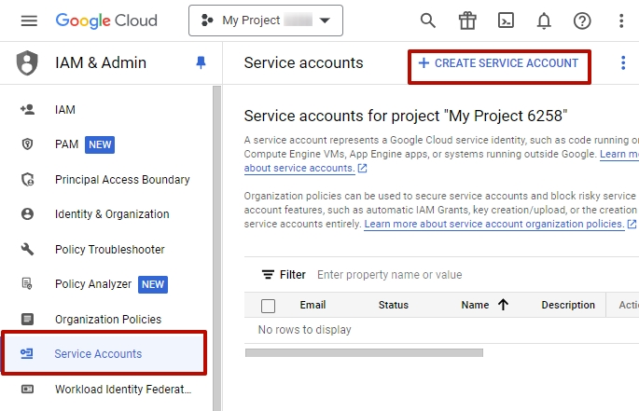Click the table horizontal scrollbar
639x411 pixels.
(364, 352)
